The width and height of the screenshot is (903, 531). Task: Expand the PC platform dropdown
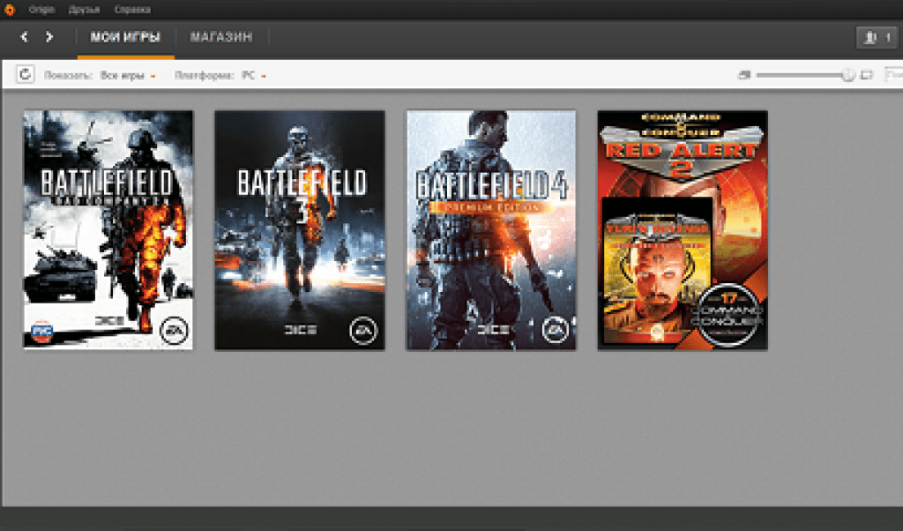coord(253,76)
